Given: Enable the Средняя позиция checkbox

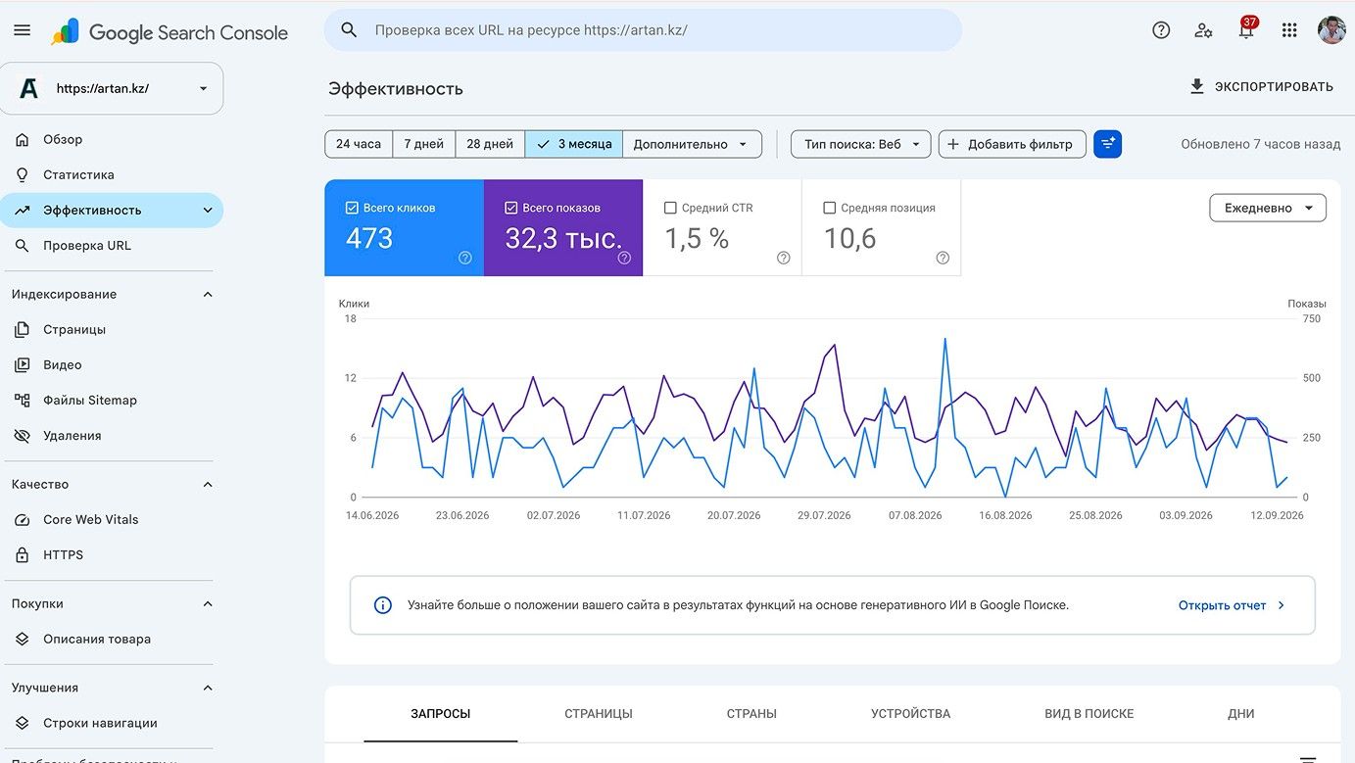Looking at the screenshot, I should (829, 208).
